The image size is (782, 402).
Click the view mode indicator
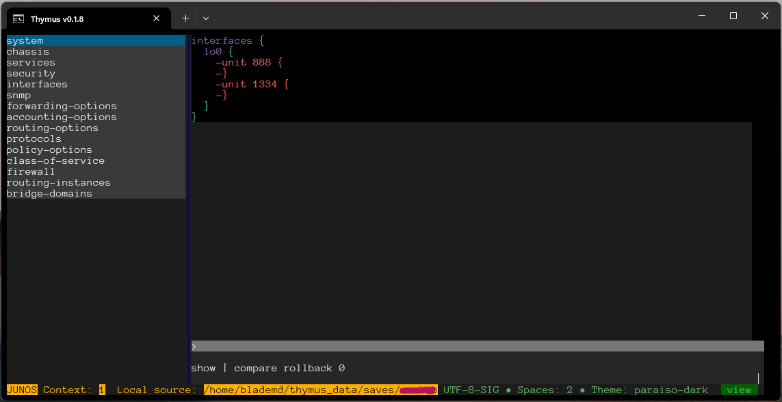[x=739, y=390]
